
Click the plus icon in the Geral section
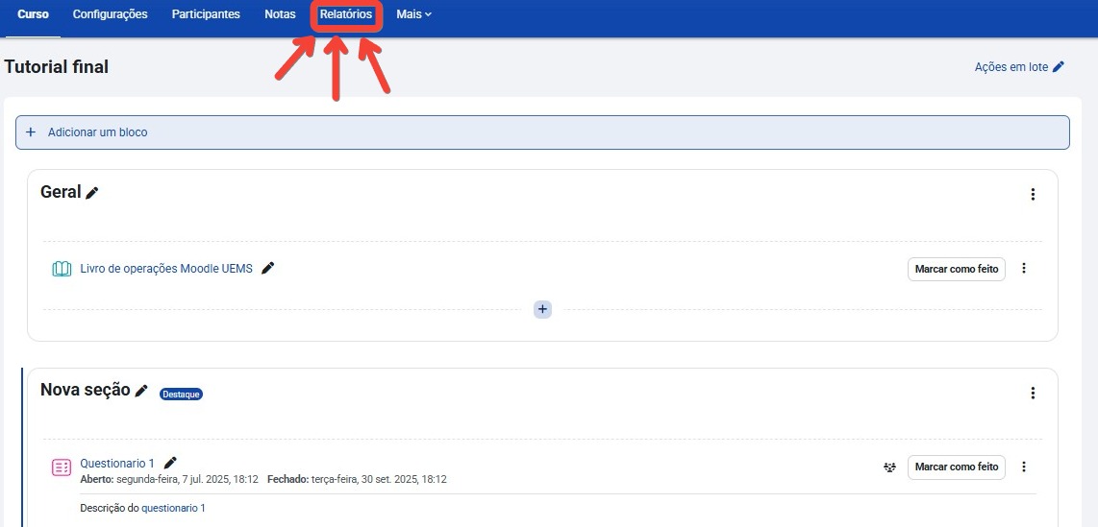pos(542,309)
